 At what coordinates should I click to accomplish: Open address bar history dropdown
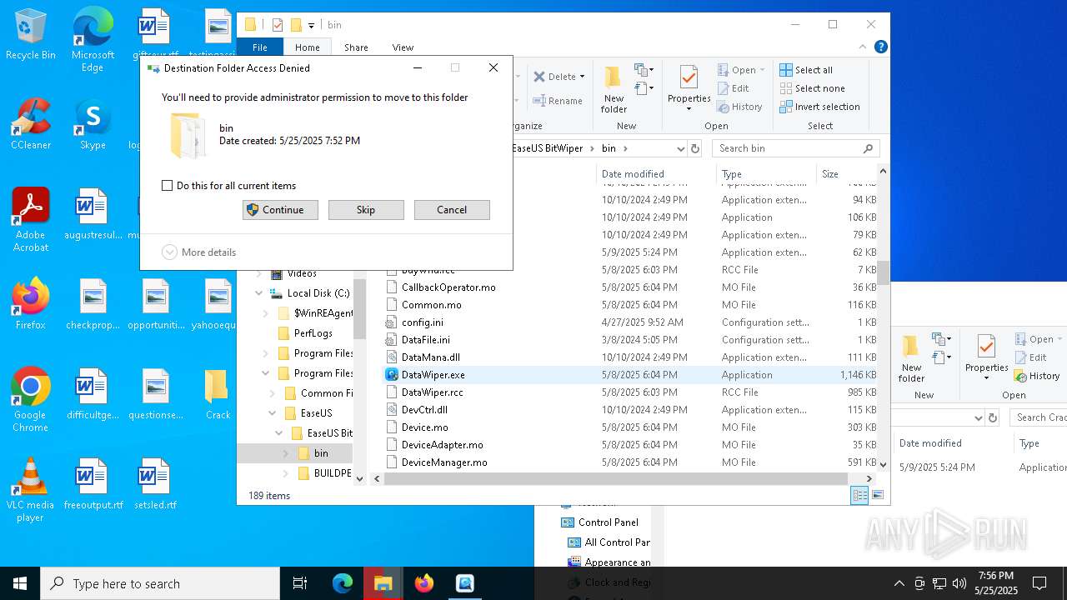click(680, 148)
